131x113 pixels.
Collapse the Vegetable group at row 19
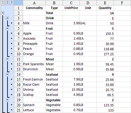7,100
